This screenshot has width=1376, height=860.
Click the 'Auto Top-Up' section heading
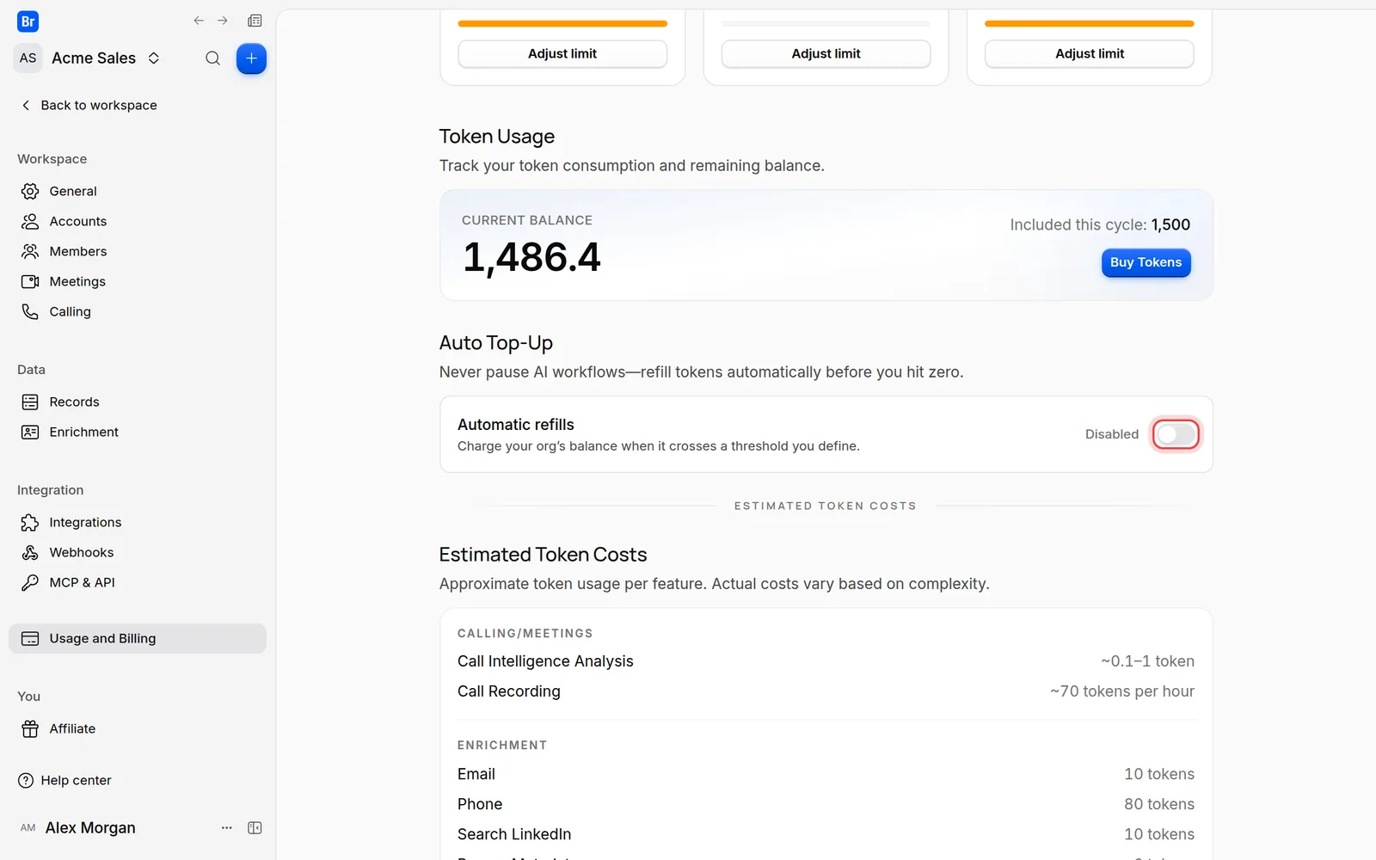click(x=496, y=343)
